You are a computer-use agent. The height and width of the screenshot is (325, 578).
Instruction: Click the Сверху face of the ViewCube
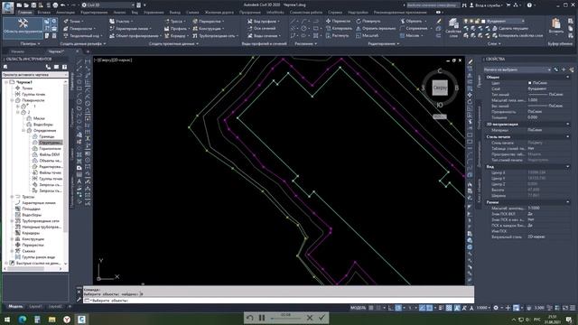click(440, 88)
